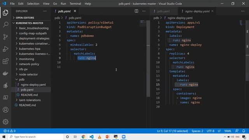This screenshot has width=249, height=140.
Task: Open Zoom from the taskbar
Action: tap(124, 136)
